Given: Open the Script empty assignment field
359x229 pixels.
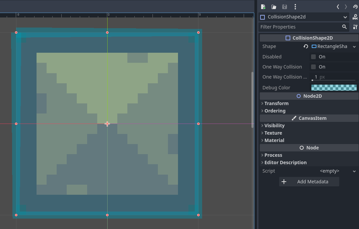Looking at the screenshot, I should (x=330, y=171).
